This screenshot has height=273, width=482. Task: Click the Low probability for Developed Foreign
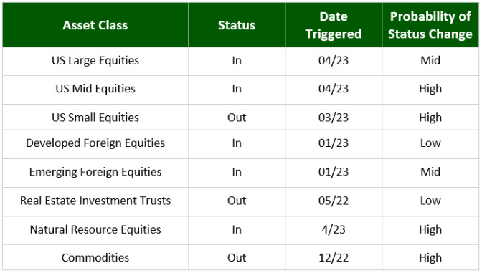coord(430,143)
